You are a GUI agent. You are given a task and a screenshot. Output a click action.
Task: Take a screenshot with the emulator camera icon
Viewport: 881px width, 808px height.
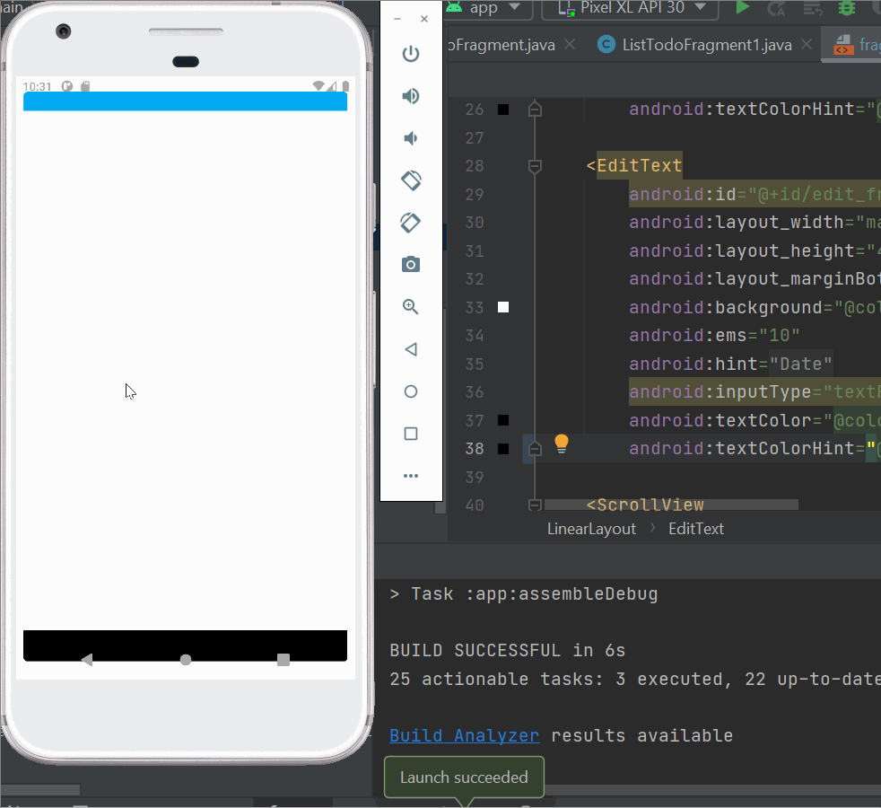[410, 264]
